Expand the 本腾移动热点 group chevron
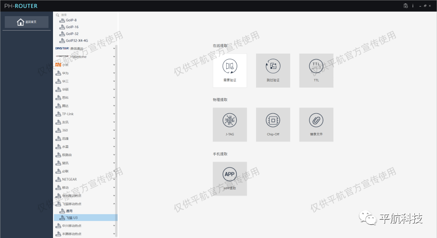This screenshot has width=437, height=238. [x=114, y=234]
